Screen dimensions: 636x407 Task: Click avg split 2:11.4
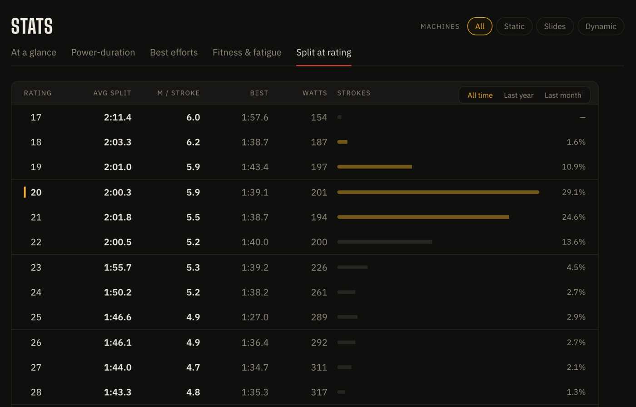pos(118,117)
